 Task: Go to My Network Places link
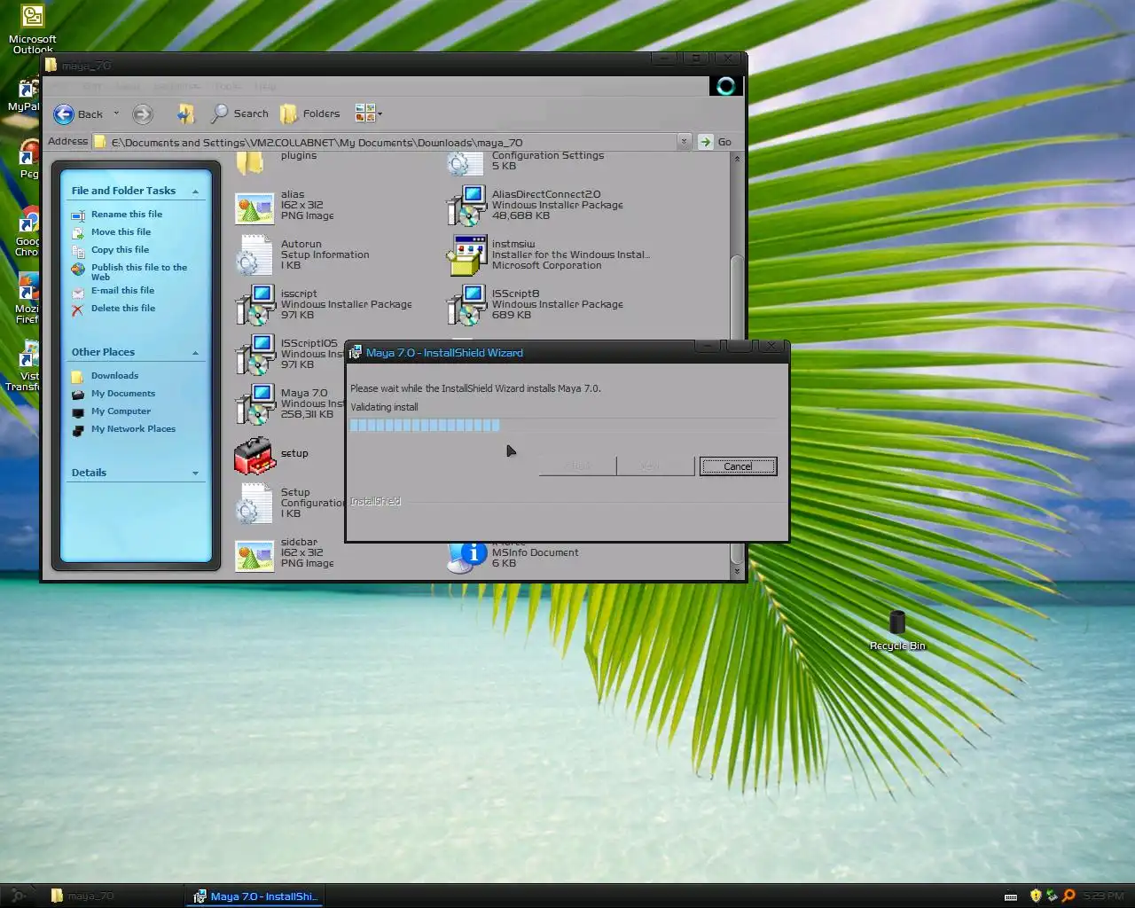pos(133,429)
